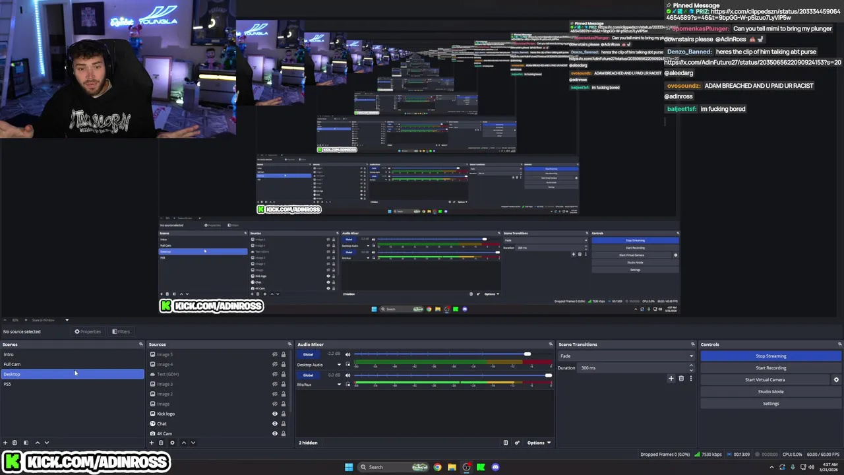This screenshot has width=844, height=475.
Task: Enable Studio Mode
Action: (x=771, y=392)
